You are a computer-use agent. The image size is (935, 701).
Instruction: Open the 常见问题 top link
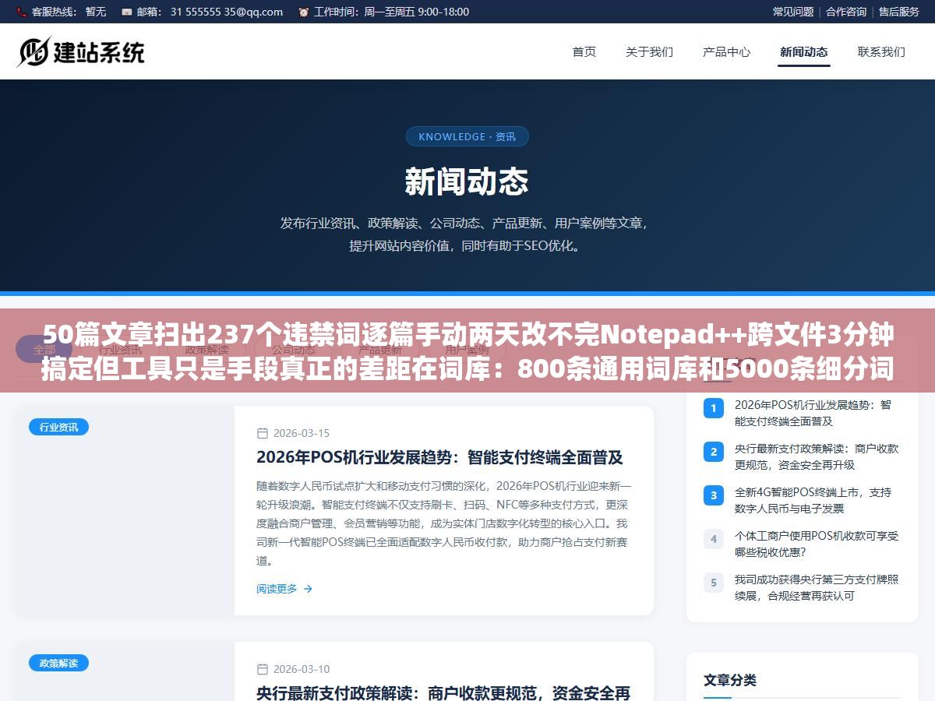[793, 12]
